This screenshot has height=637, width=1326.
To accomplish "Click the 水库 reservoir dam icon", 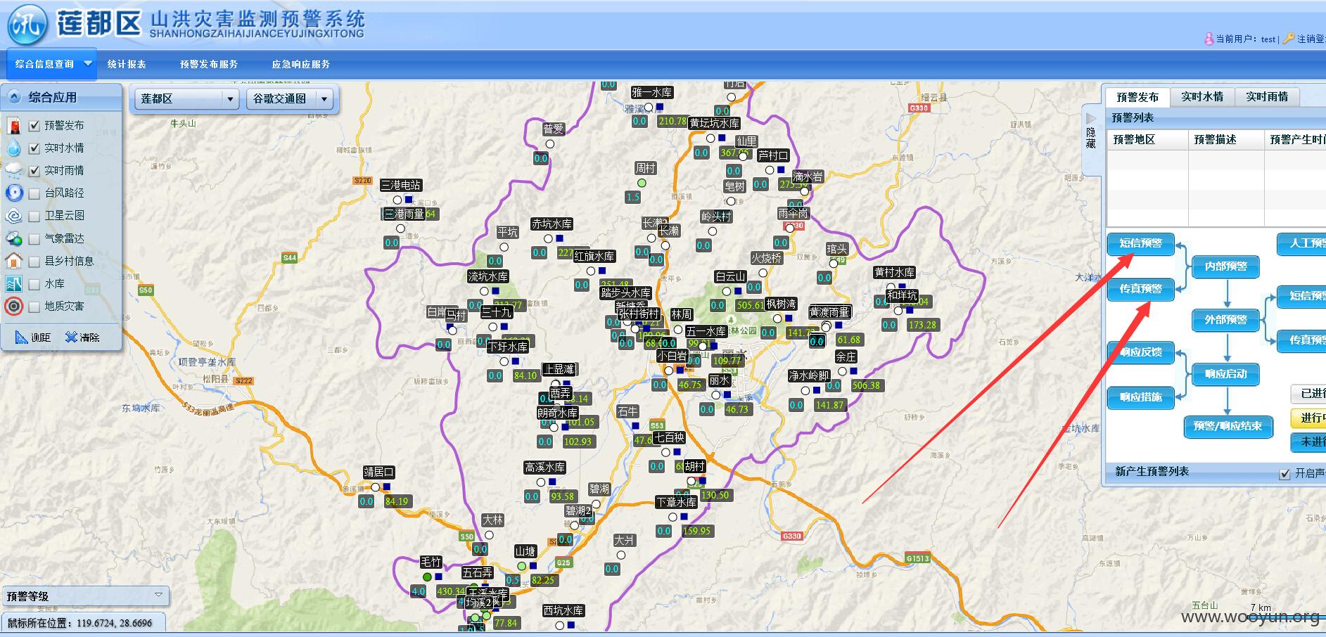I will coord(14,283).
